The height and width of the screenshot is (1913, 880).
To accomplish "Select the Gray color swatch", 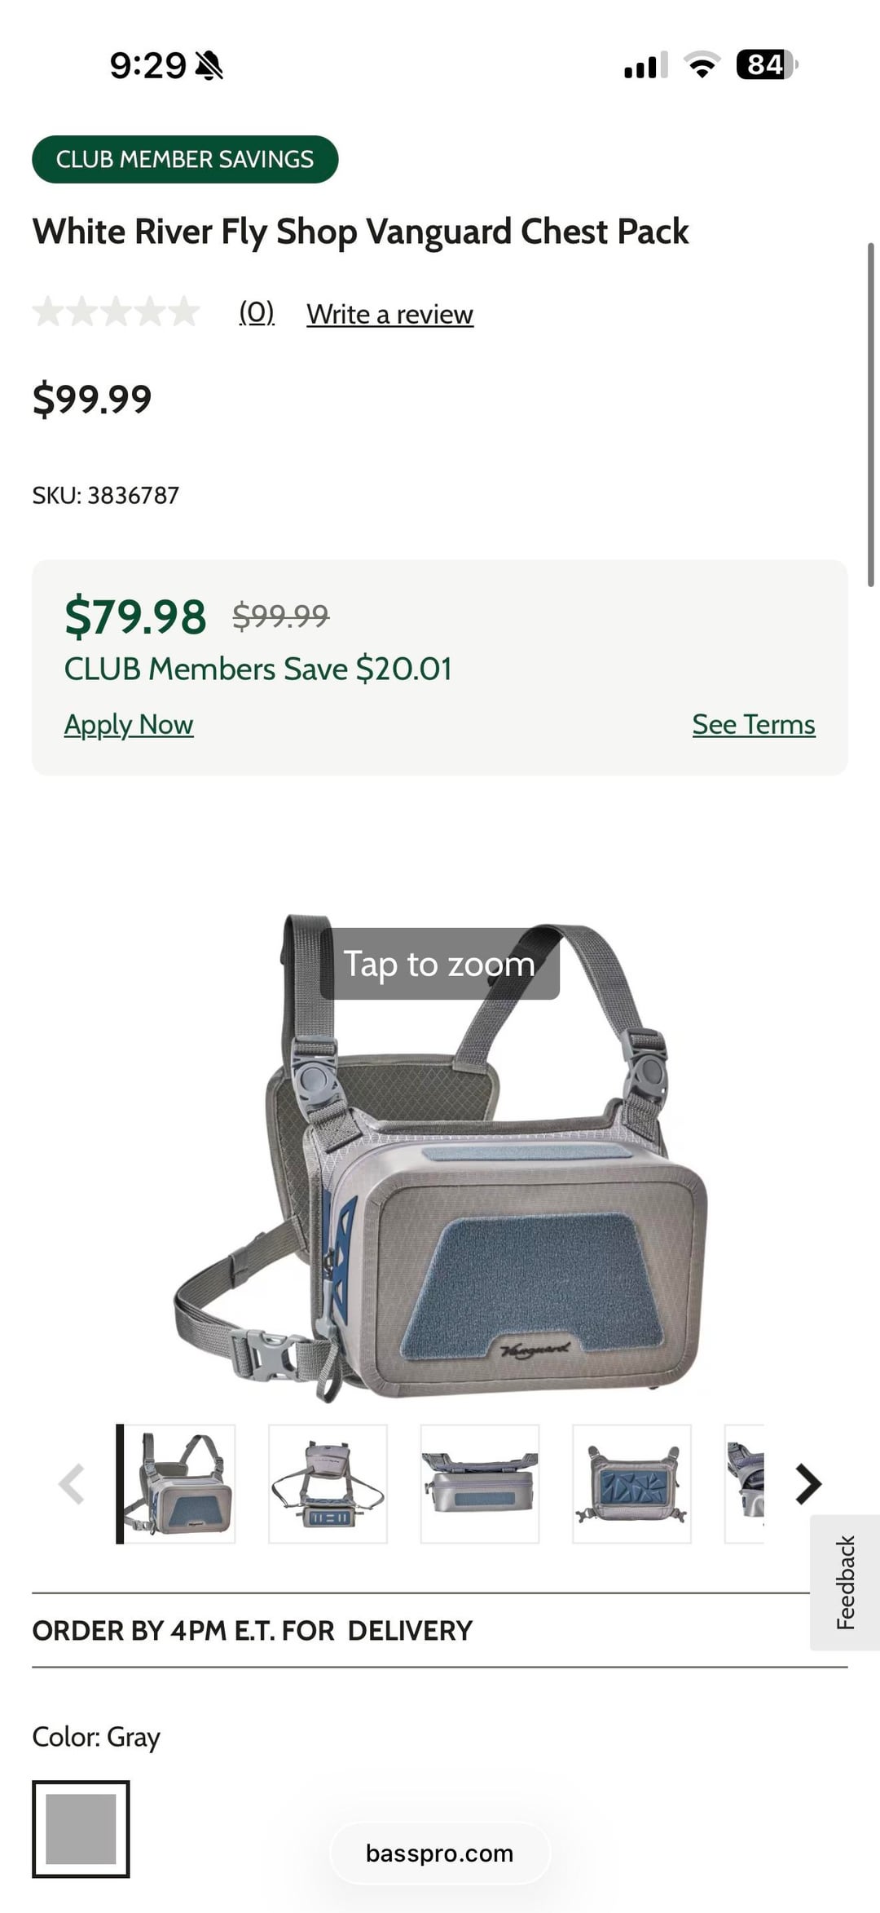I will 81,1829.
